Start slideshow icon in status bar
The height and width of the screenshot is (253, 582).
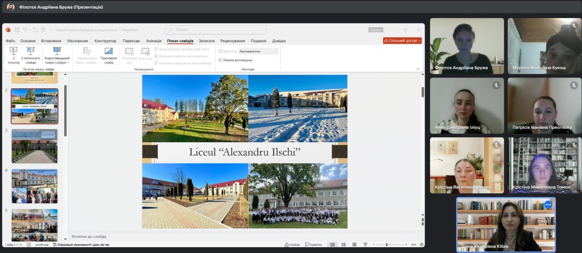(365, 245)
